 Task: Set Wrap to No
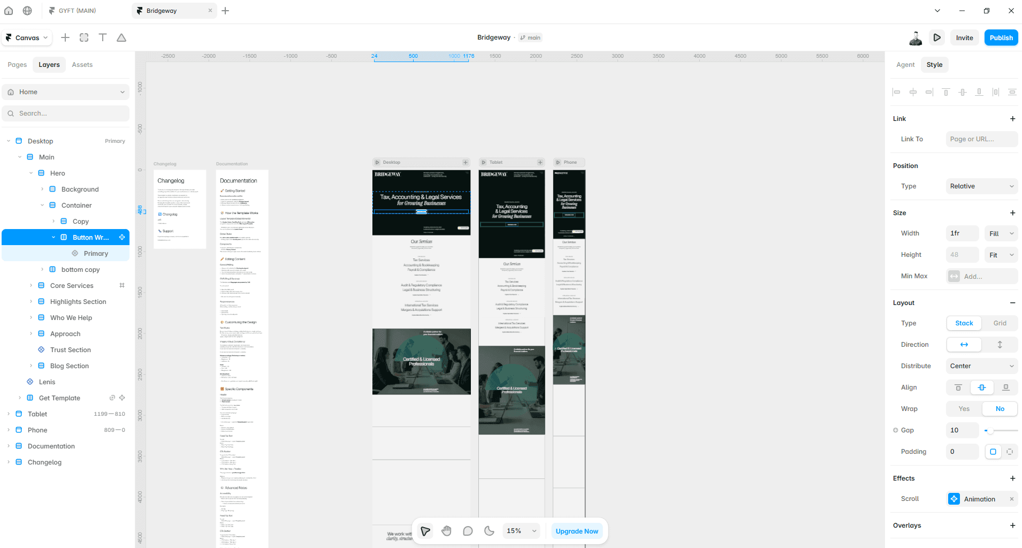pos(1000,409)
